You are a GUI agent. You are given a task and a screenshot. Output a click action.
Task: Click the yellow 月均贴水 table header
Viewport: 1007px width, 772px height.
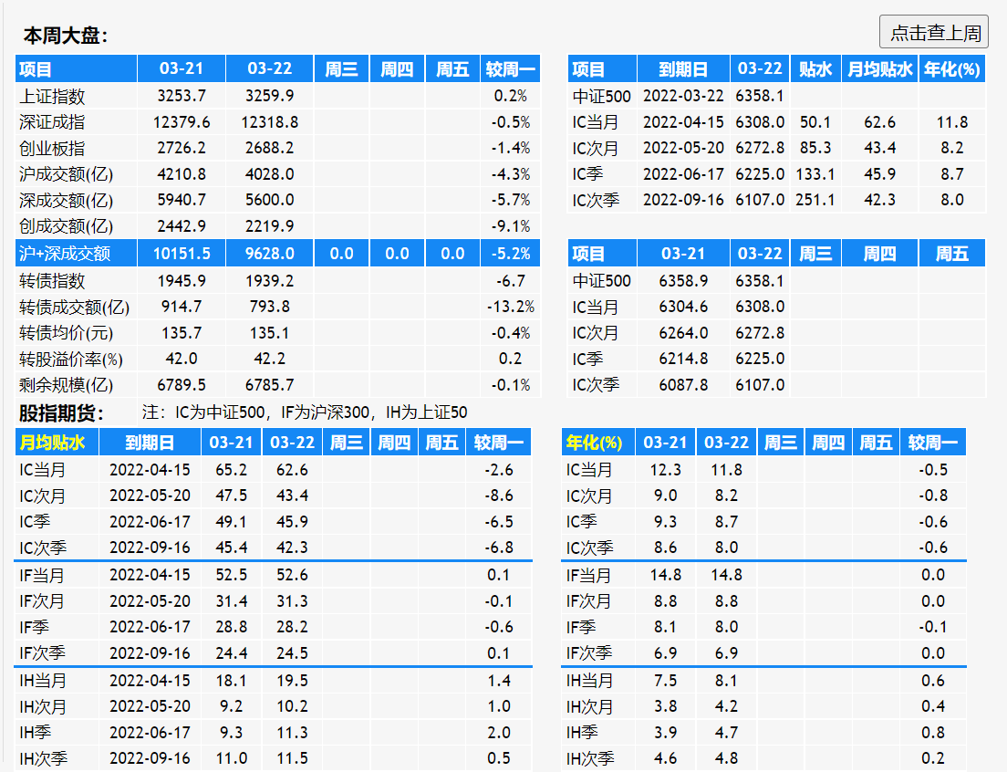tap(52, 443)
